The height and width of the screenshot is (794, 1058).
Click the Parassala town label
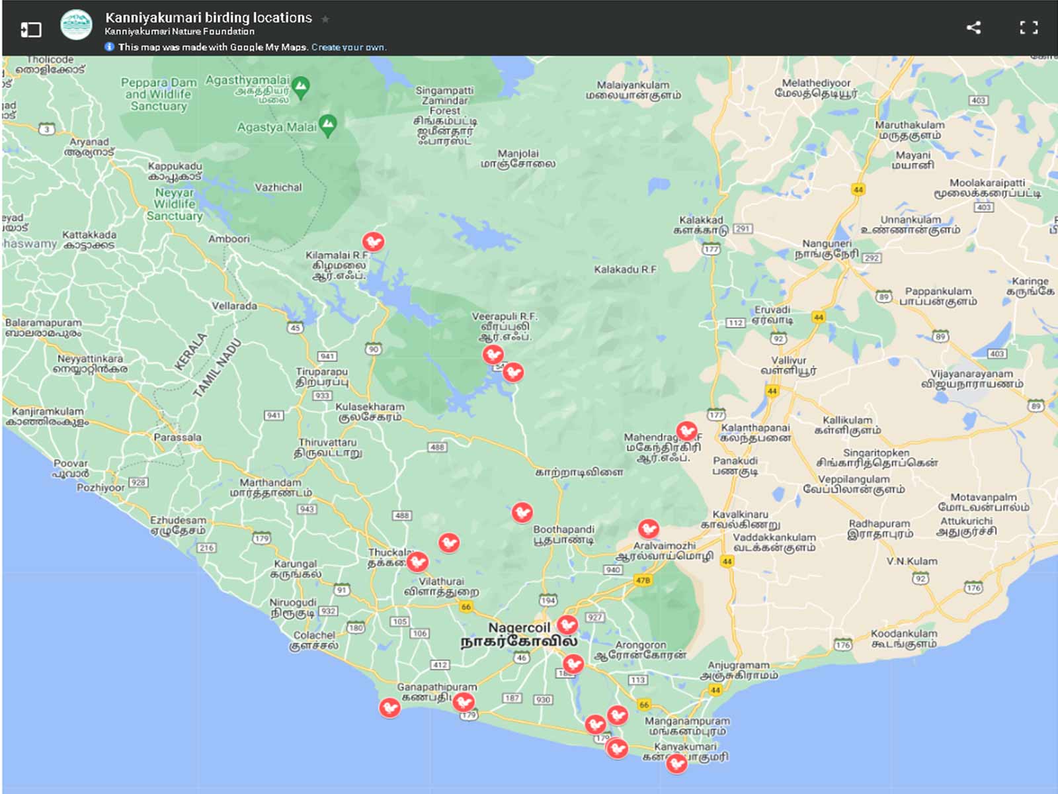[177, 437]
